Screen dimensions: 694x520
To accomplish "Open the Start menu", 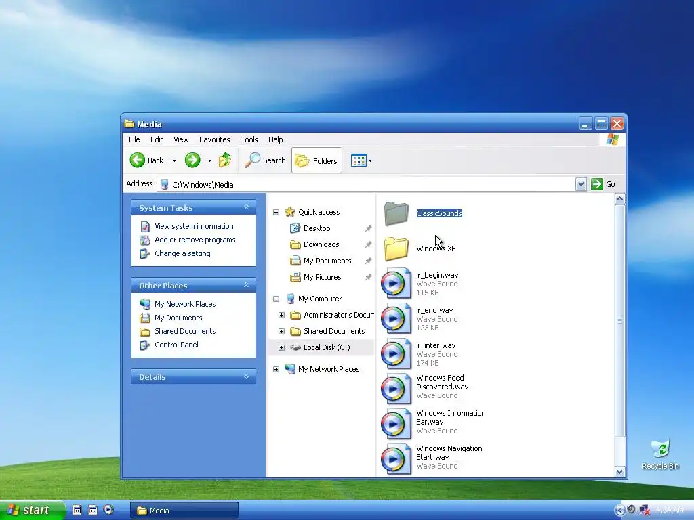I will [x=33, y=510].
